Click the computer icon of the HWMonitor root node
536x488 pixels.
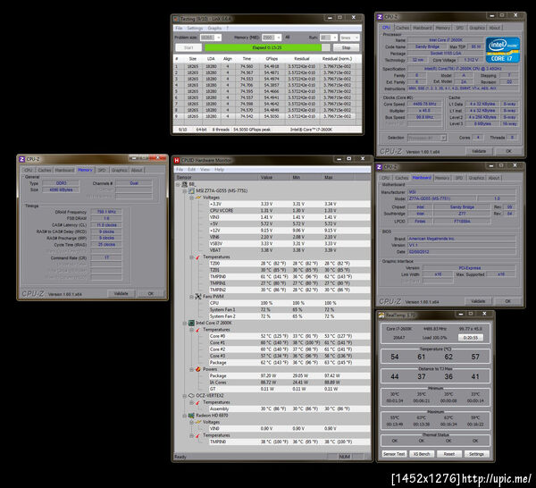(185, 184)
